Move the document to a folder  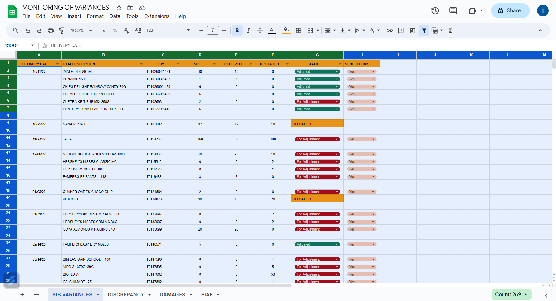[130, 8]
